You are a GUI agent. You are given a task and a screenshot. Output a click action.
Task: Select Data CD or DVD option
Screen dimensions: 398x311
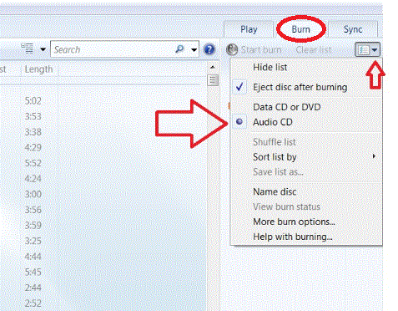click(x=306, y=107)
